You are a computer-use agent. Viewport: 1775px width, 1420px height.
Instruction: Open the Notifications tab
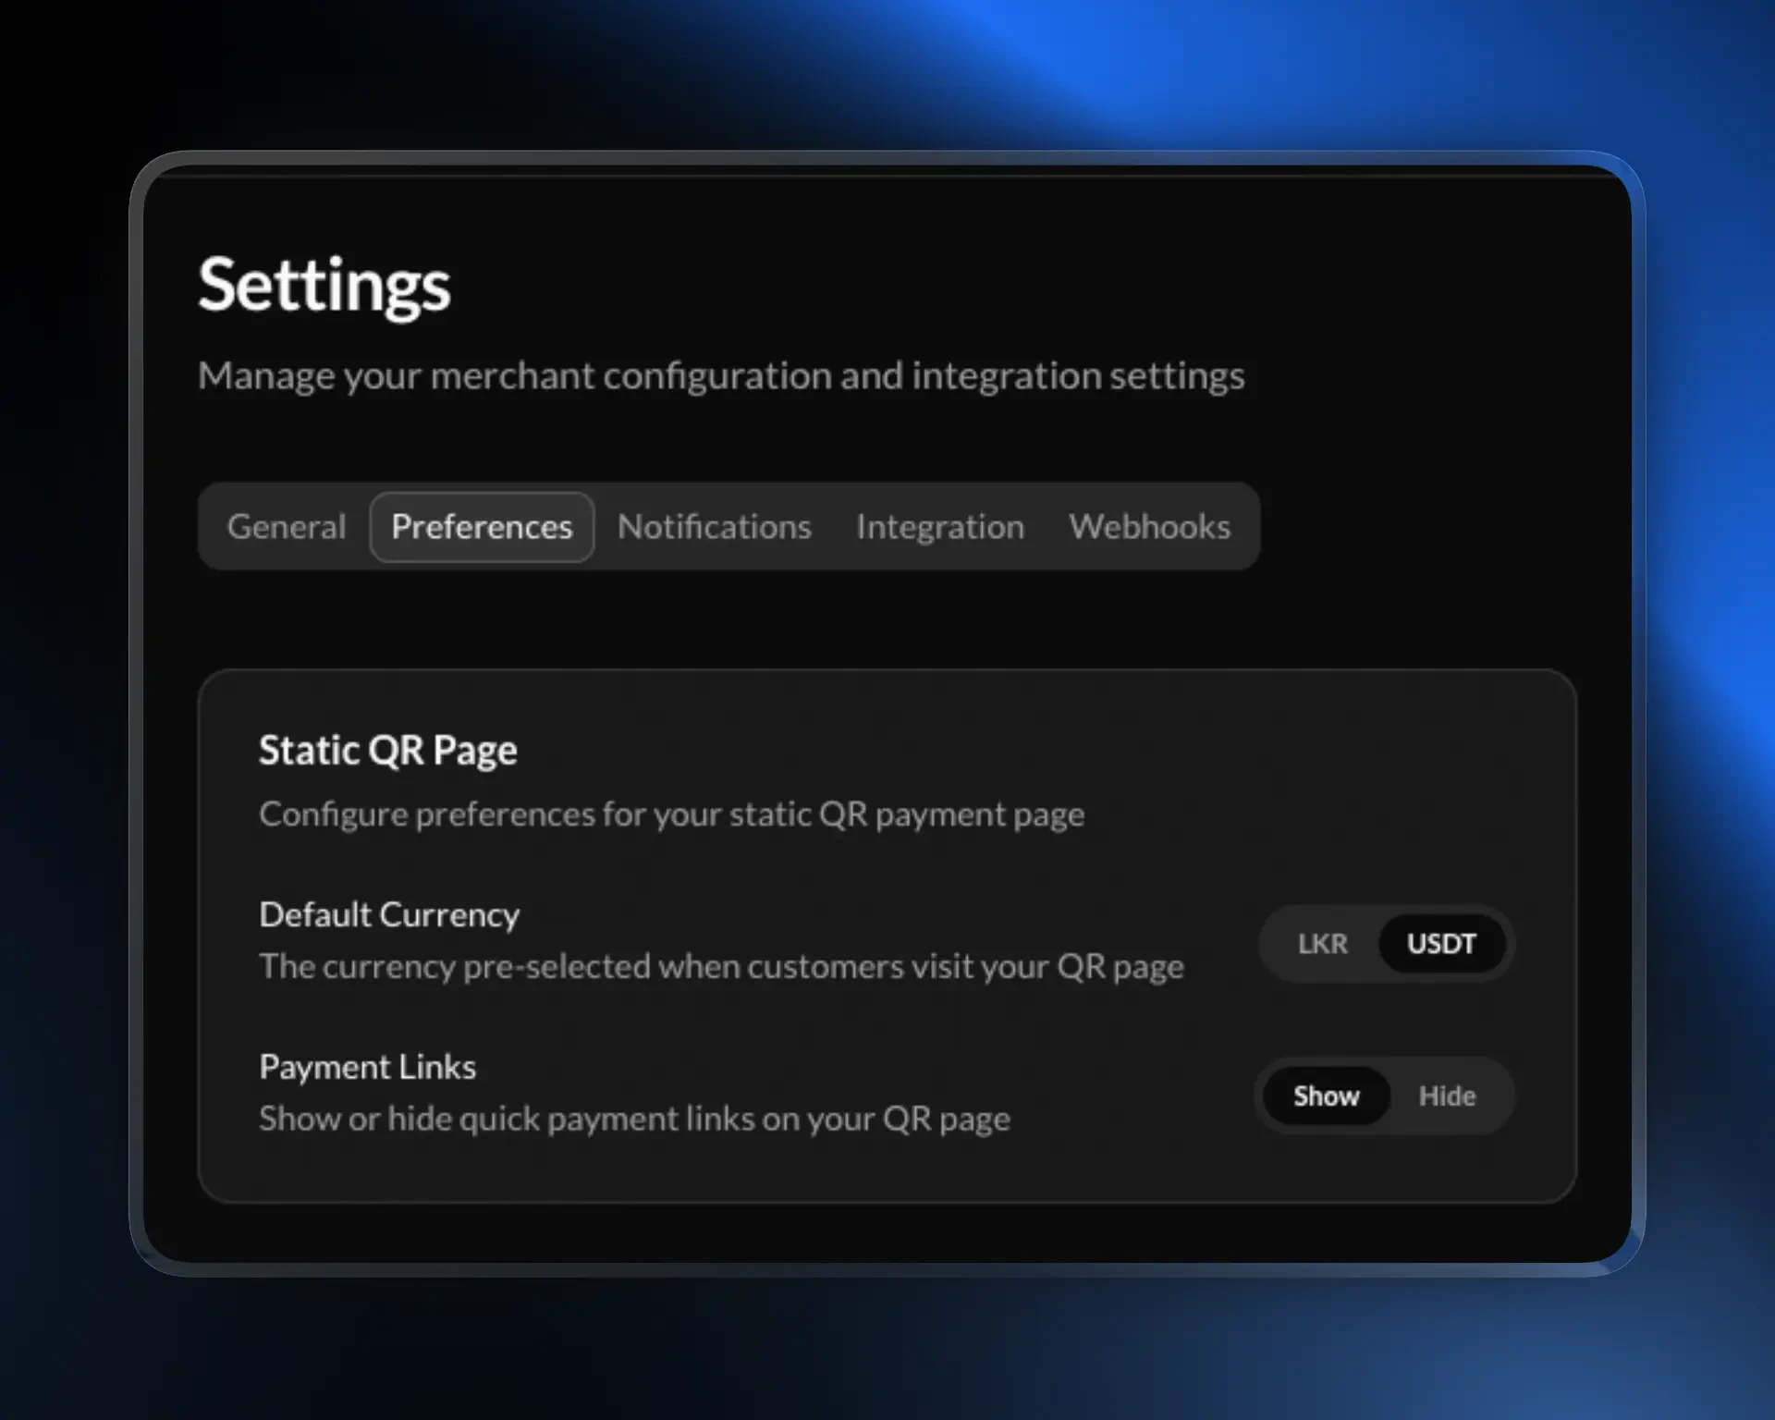point(714,526)
